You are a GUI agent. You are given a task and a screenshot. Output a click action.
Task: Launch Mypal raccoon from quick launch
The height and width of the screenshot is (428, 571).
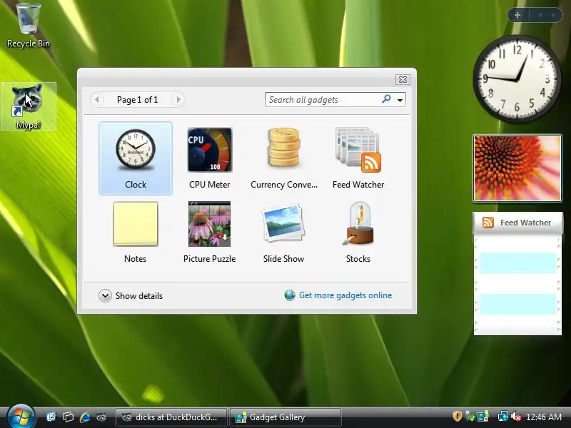[x=101, y=417]
